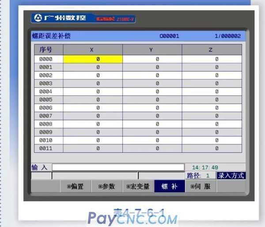Select row number 0006
This screenshot has width=265, height=227.
(46, 108)
